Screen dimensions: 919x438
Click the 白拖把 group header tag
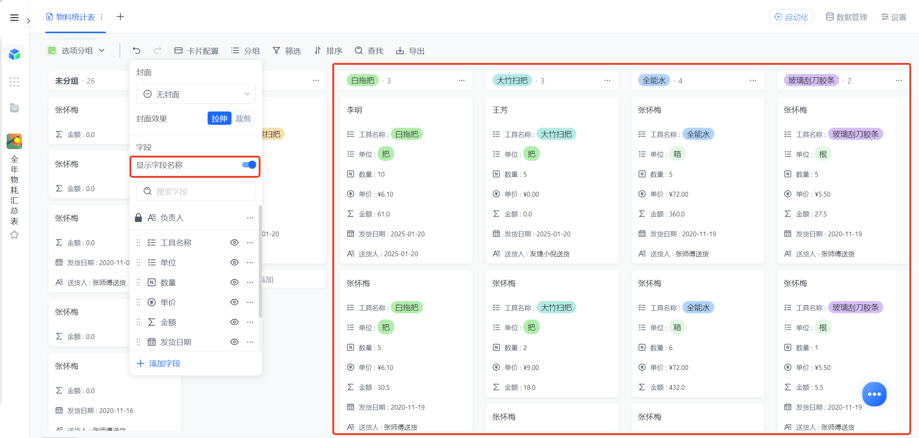tap(363, 80)
